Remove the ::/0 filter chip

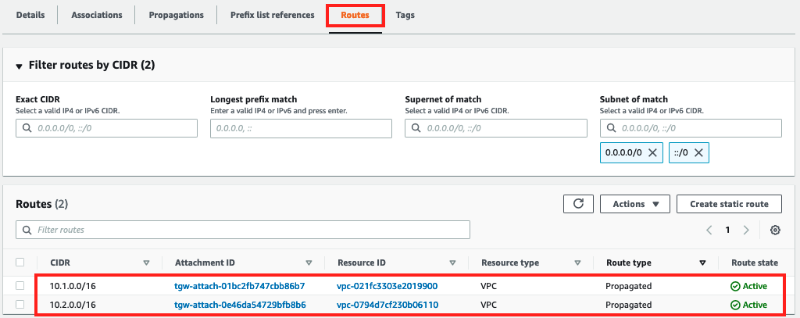tap(698, 153)
